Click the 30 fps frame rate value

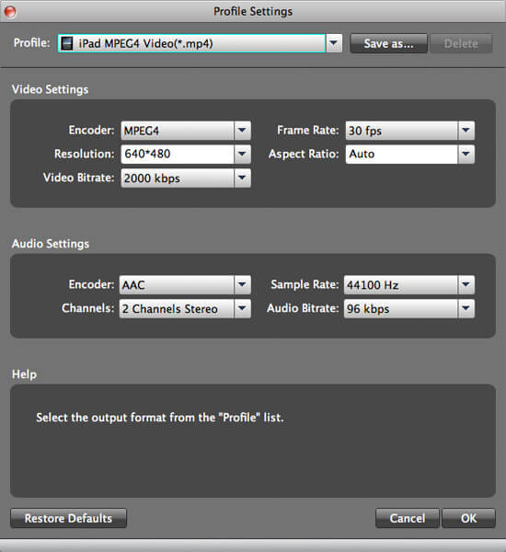(x=365, y=131)
